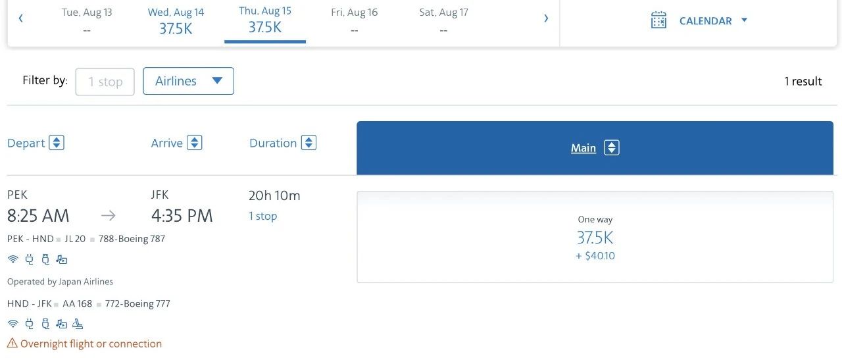Click Wi-Fi icon on AA 168 flight

[12, 324]
